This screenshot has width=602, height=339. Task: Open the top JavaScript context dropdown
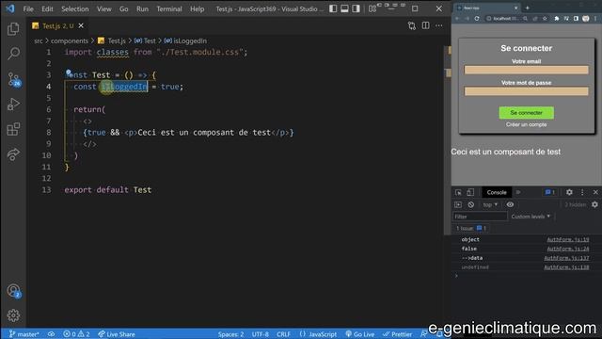click(x=490, y=205)
